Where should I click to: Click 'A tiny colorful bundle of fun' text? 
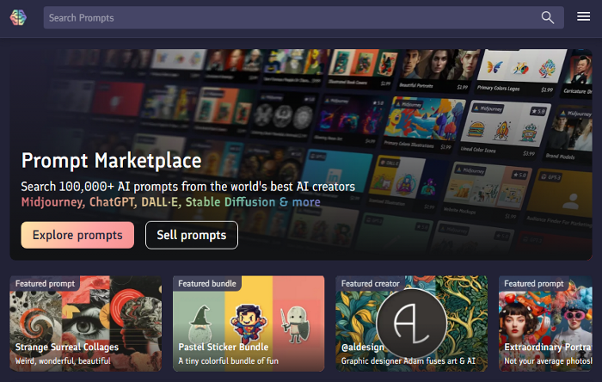point(229,360)
